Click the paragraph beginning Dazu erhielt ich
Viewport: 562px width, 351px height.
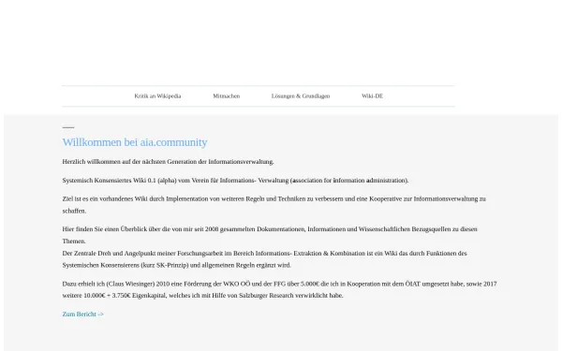[x=279, y=290]
